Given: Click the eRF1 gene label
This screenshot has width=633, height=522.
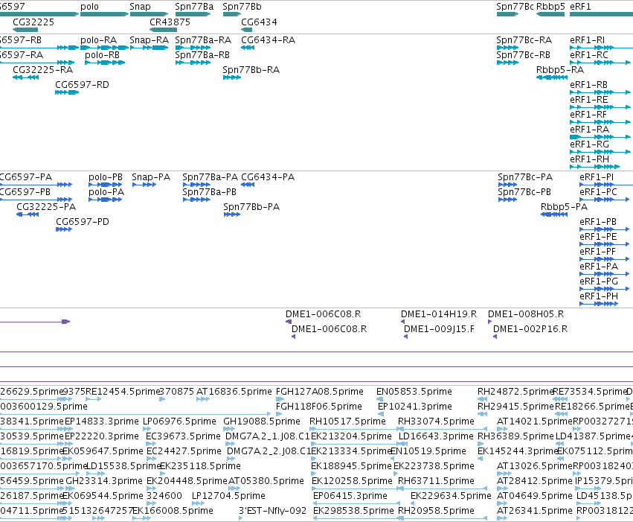Looking at the screenshot, I should click(580, 7).
